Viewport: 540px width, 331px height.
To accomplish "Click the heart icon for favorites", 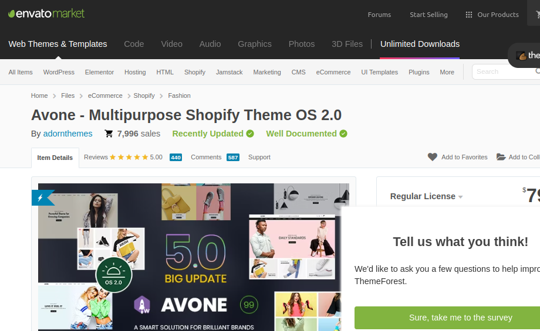I will point(432,157).
